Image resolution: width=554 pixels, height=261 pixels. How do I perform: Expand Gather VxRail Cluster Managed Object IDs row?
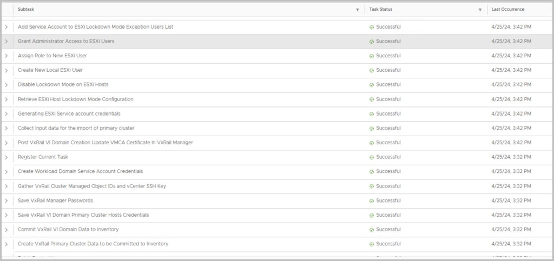(x=6, y=186)
